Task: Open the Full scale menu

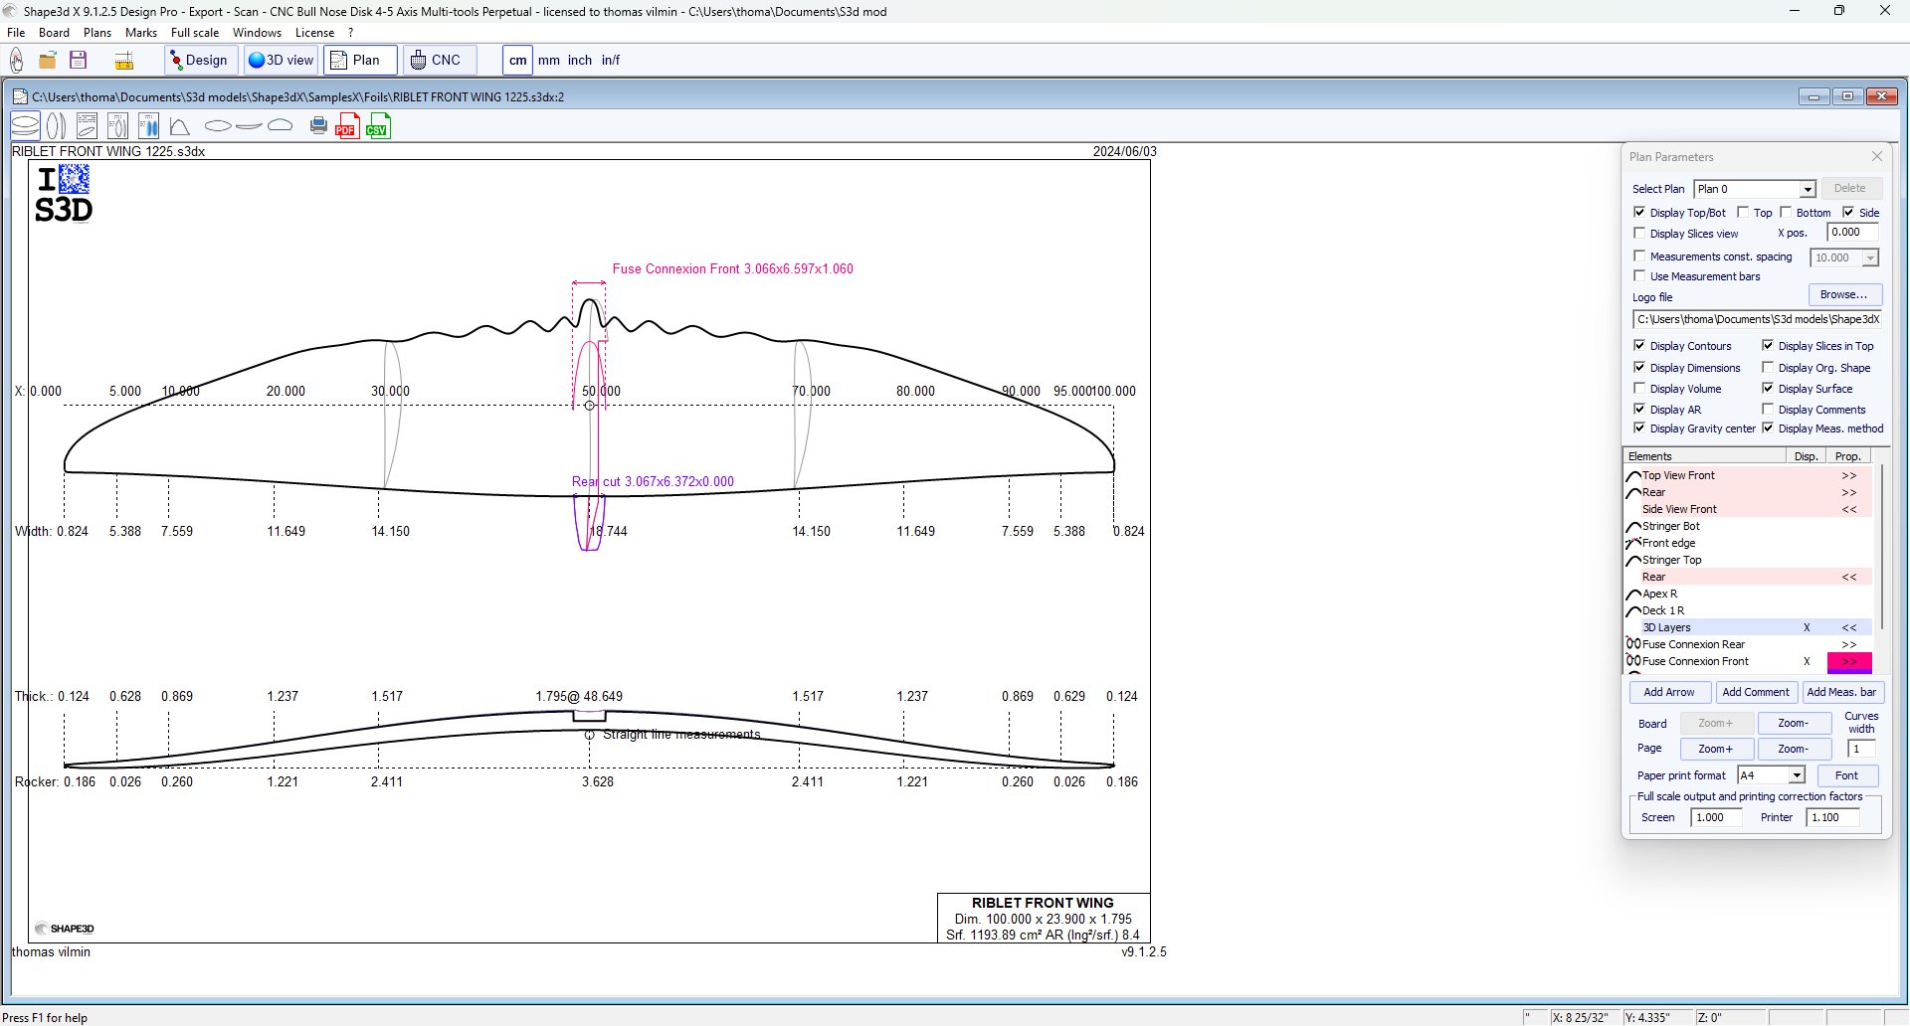Action: [195, 33]
